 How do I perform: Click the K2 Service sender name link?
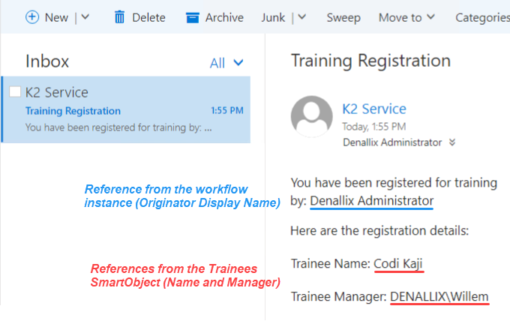pyautogui.click(x=373, y=109)
